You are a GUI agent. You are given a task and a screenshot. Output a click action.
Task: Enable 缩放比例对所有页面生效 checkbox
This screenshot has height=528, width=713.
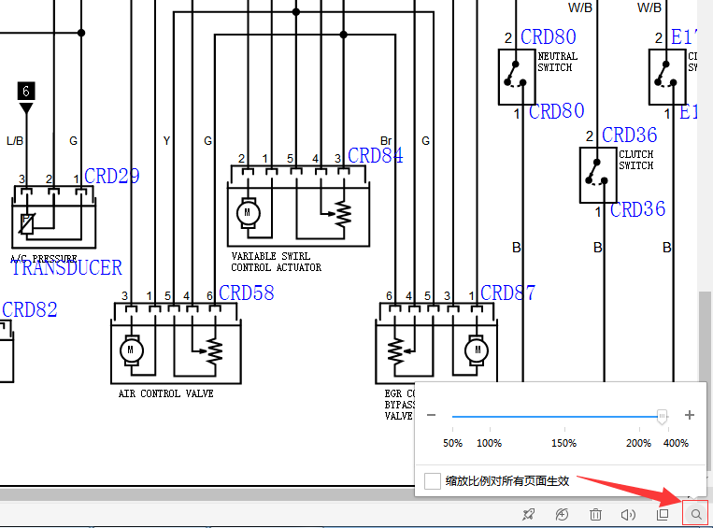tap(433, 480)
